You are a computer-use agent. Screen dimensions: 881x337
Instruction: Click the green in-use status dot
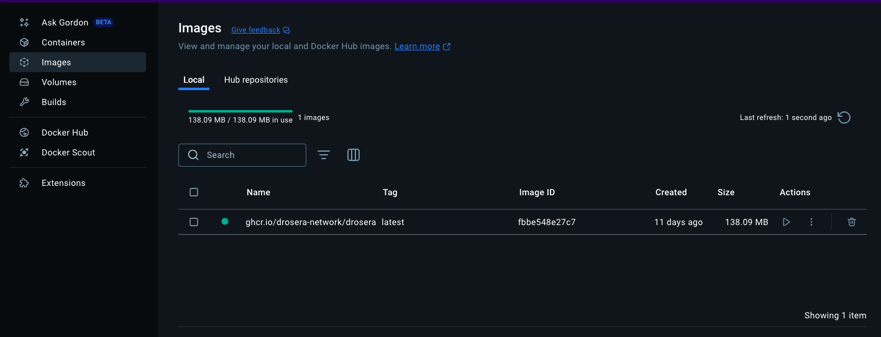tap(225, 221)
